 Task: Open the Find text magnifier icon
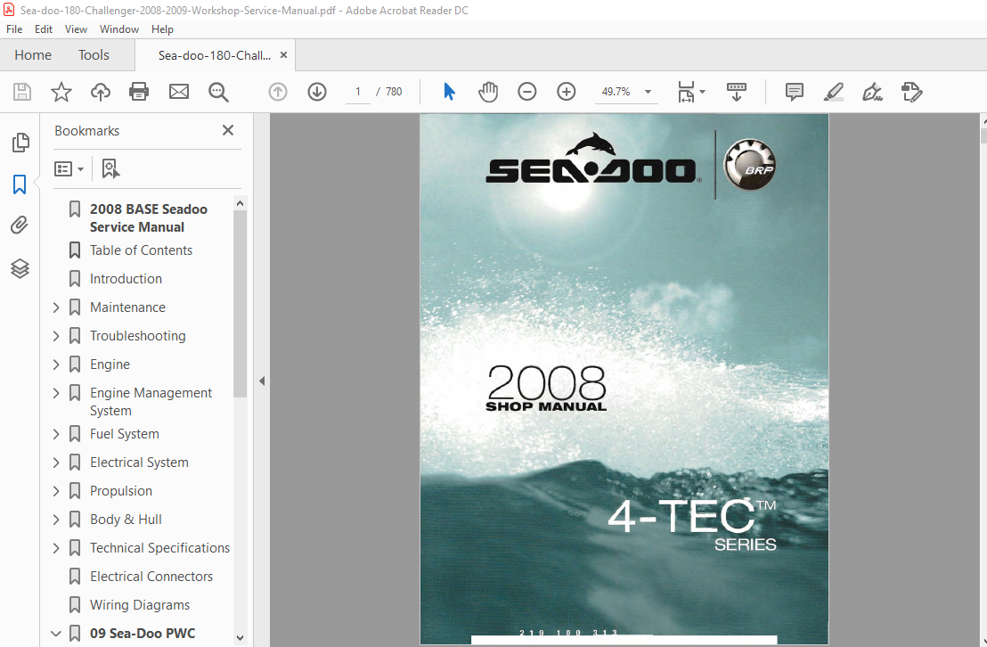tap(218, 92)
